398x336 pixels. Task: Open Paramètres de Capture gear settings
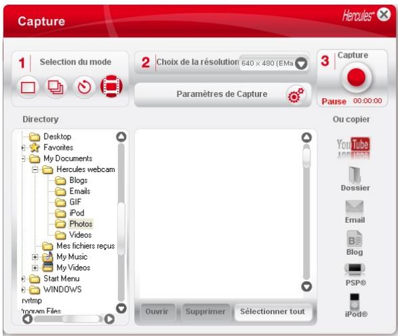click(296, 95)
